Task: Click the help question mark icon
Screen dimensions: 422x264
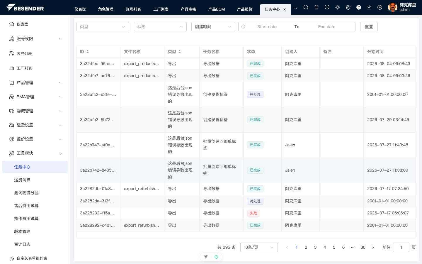Action: coord(358,7)
